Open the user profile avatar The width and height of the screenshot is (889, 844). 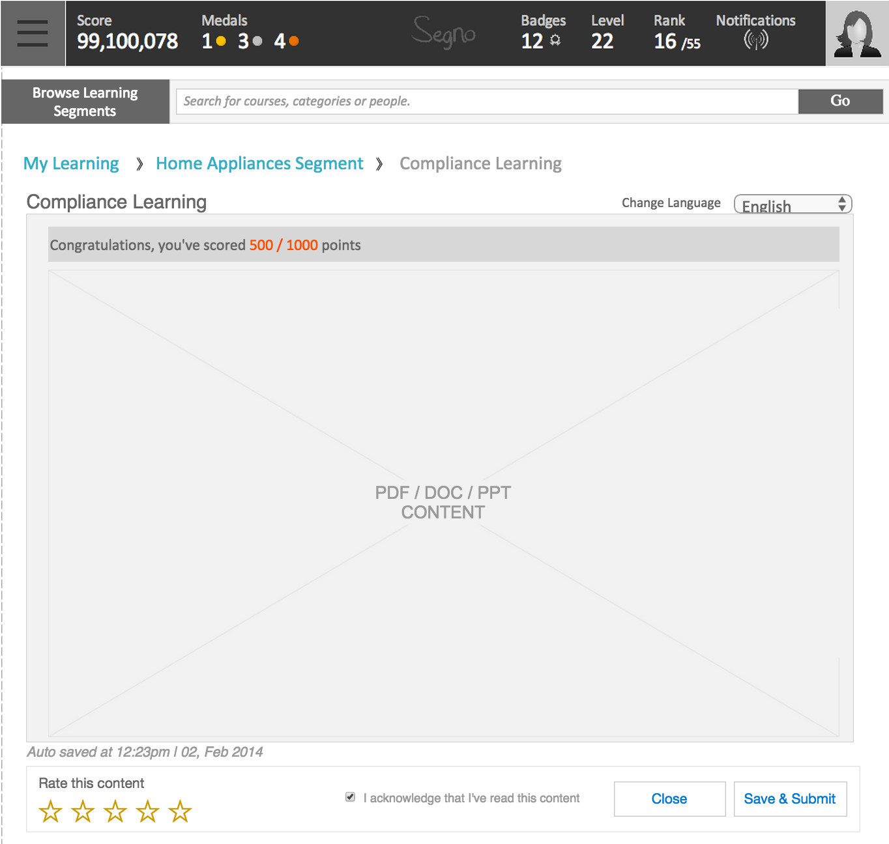(x=857, y=33)
